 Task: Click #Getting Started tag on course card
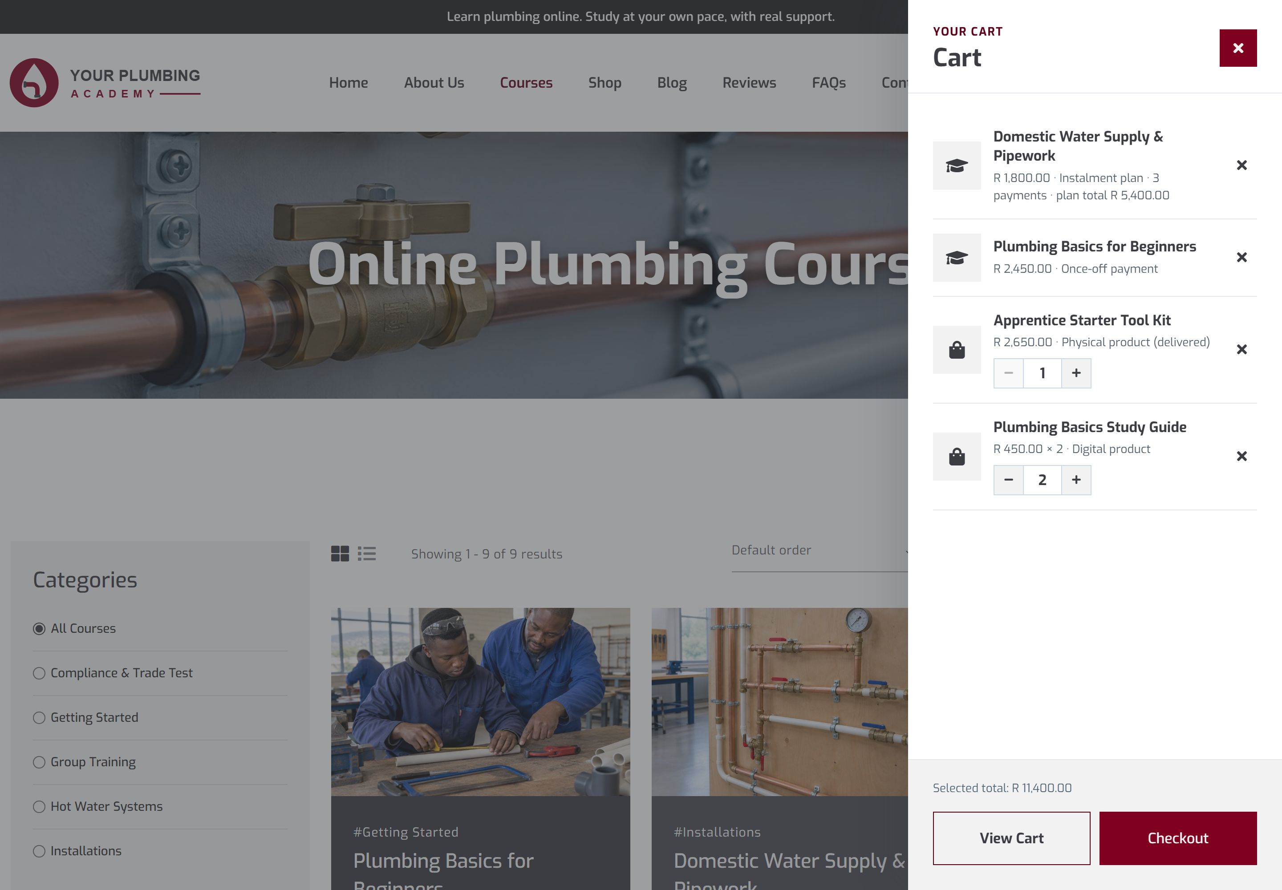(x=406, y=832)
